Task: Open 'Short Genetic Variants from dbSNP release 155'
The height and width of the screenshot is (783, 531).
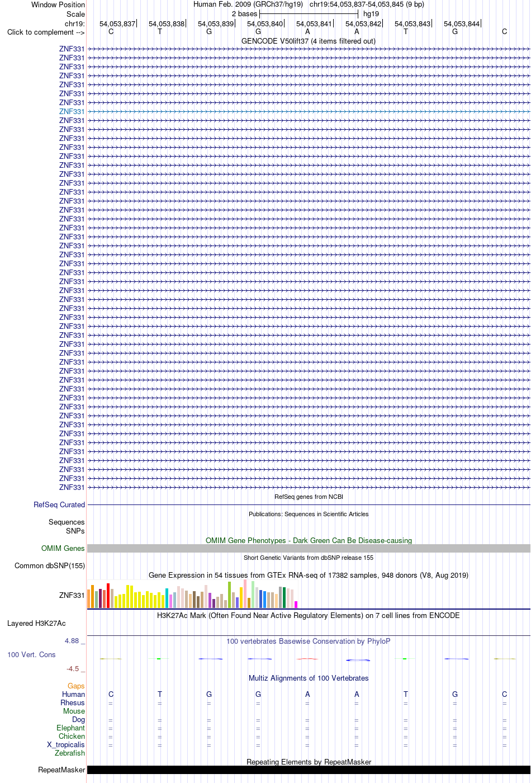Action: (309, 558)
